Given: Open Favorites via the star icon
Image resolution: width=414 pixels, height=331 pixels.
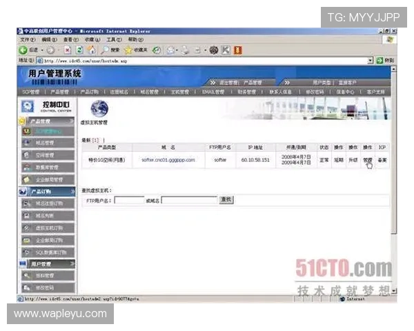Looking at the screenshot, I should 128,50.
